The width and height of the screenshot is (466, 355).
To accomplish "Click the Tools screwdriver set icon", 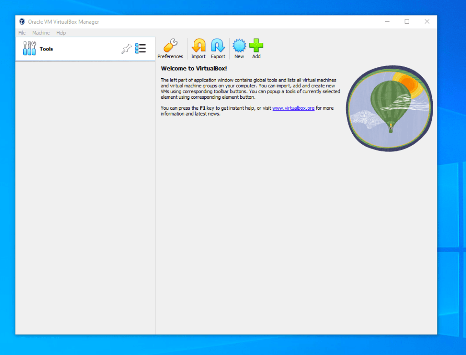I will (30, 49).
